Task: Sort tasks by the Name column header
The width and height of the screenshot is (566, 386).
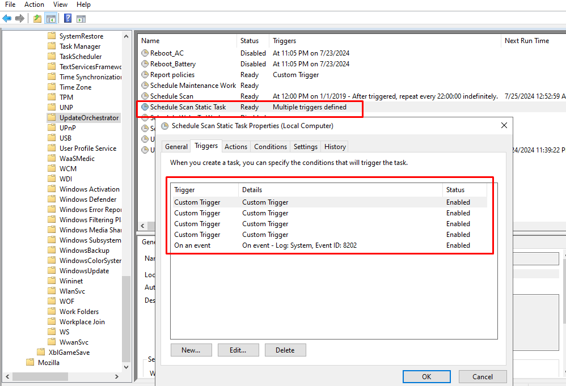Action: tap(187, 41)
